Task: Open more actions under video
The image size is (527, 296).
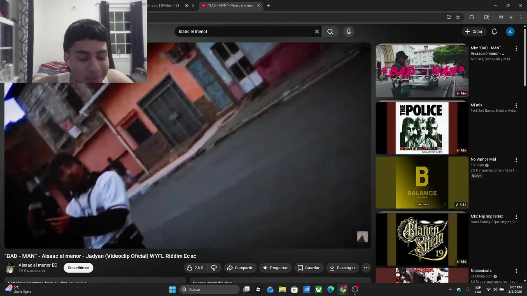Action: 366,268
